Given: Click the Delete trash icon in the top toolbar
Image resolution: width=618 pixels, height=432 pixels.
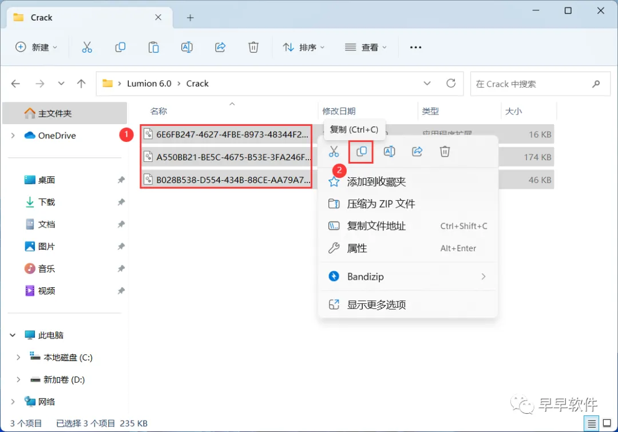Looking at the screenshot, I should (x=253, y=47).
